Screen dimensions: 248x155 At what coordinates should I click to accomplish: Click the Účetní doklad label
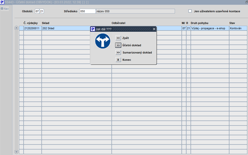pos(132,45)
